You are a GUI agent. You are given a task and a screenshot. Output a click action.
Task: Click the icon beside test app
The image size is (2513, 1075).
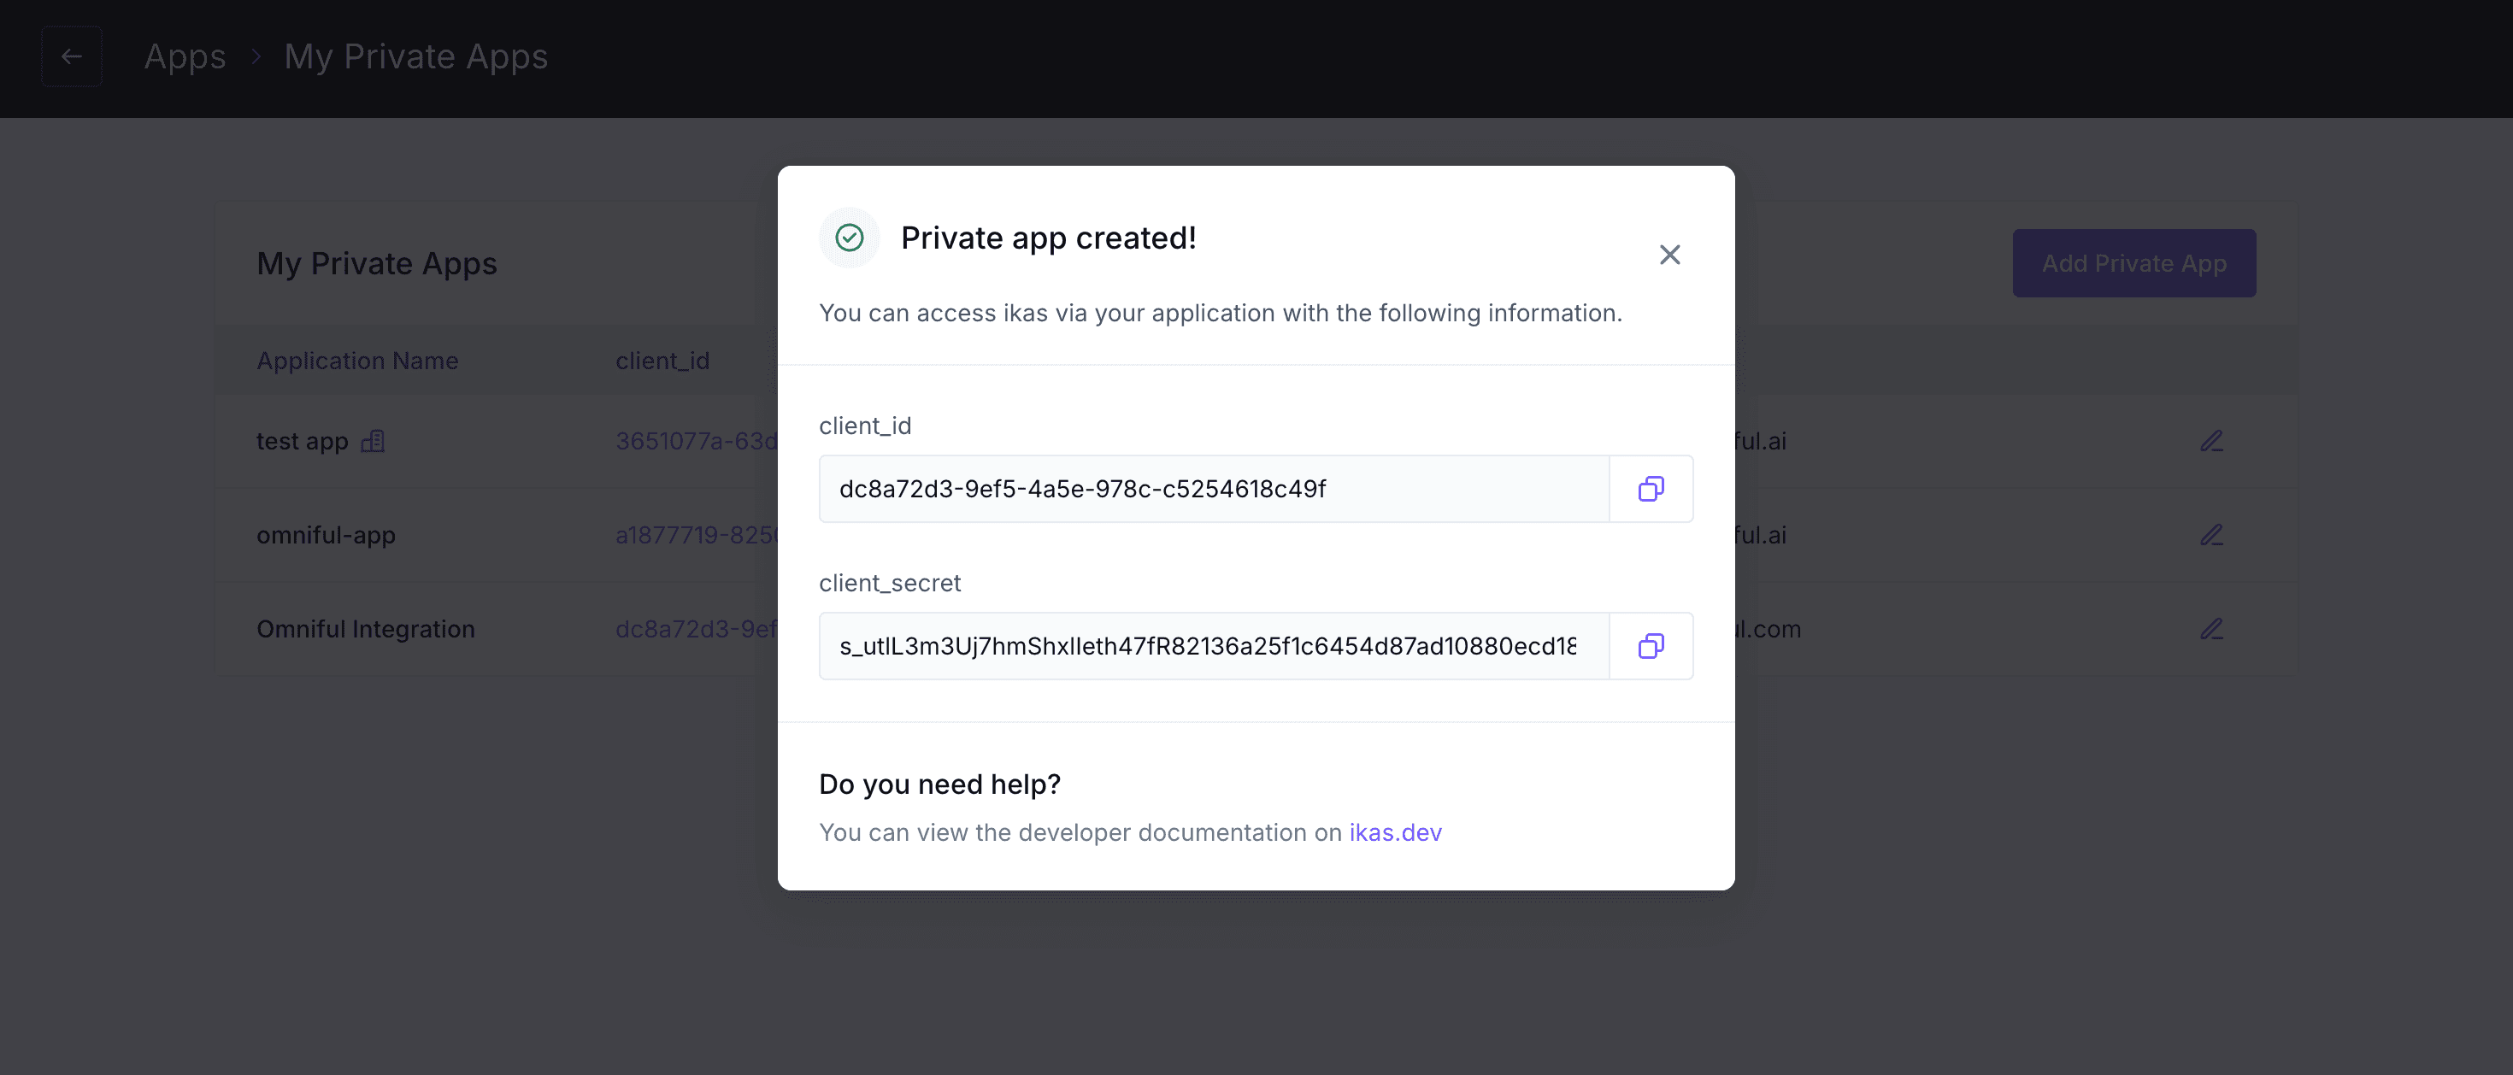click(373, 441)
